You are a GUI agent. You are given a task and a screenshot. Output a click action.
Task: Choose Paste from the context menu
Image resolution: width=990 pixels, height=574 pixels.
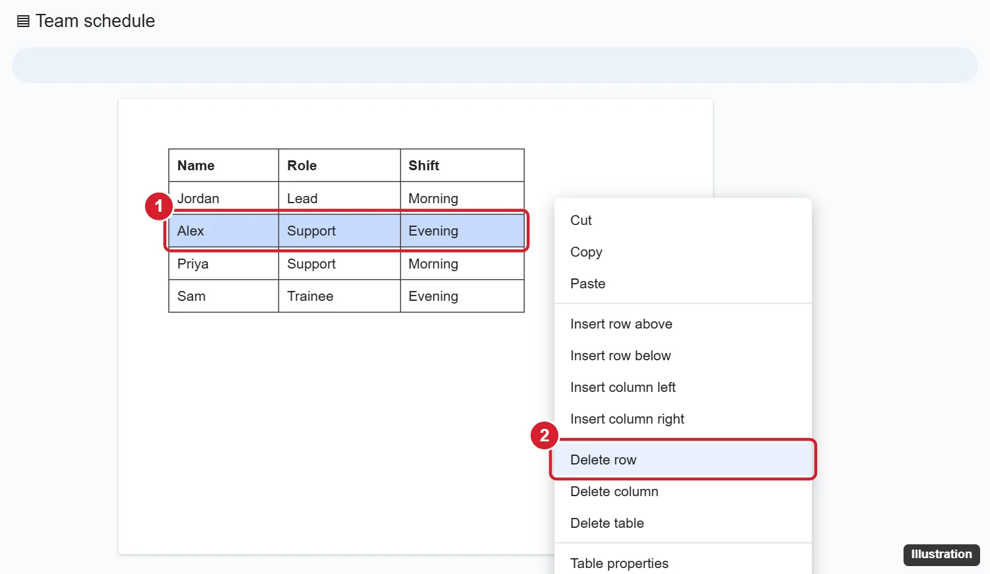pyautogui.click(x=683, y=284)
